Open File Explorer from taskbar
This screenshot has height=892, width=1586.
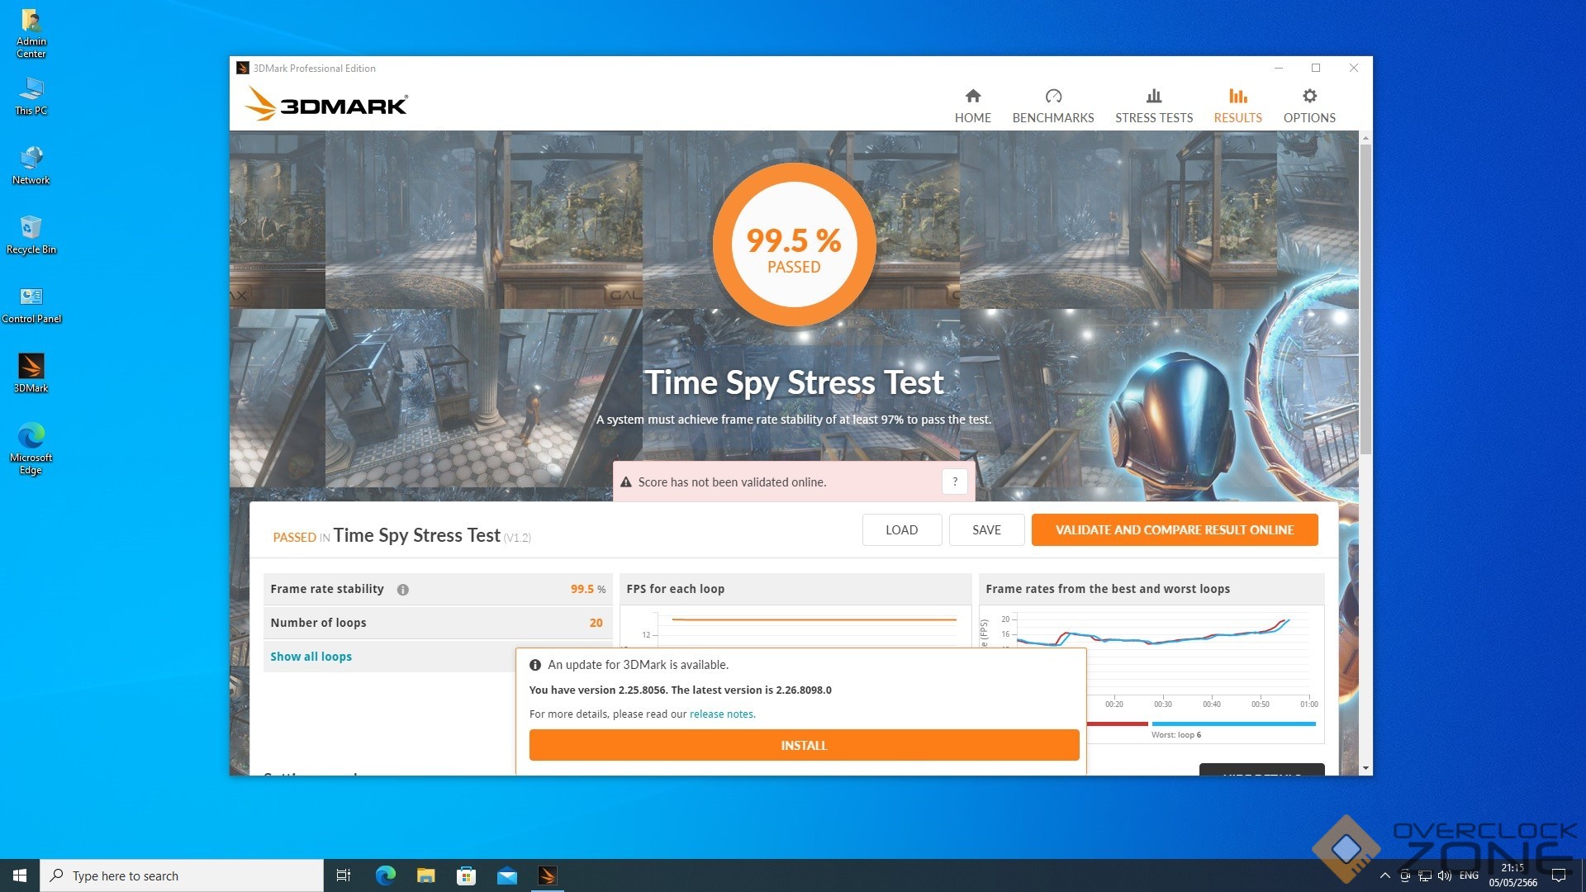tap(425, 875)
